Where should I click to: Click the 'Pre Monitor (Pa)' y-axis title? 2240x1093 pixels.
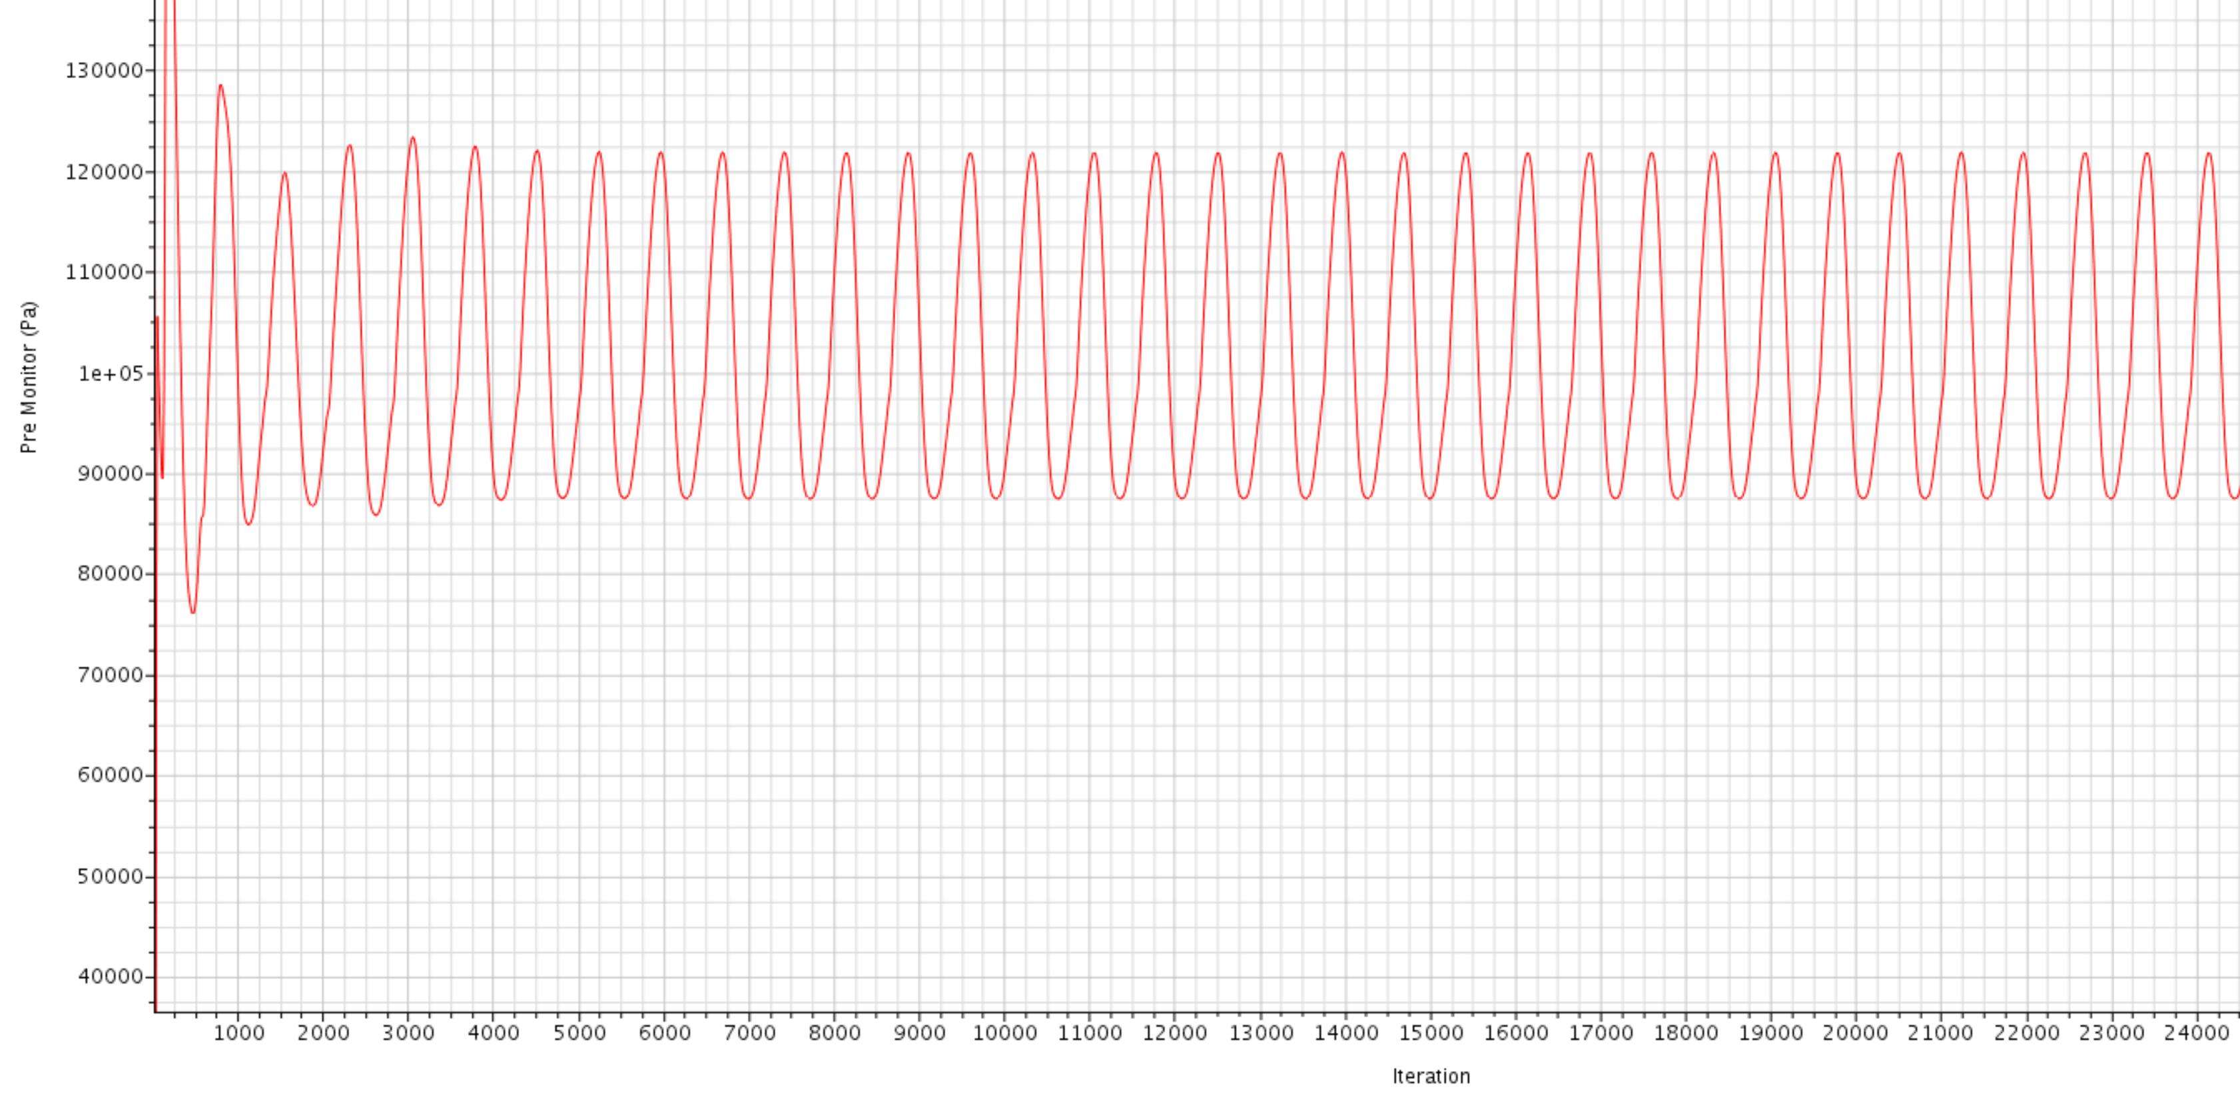(29, 378)
